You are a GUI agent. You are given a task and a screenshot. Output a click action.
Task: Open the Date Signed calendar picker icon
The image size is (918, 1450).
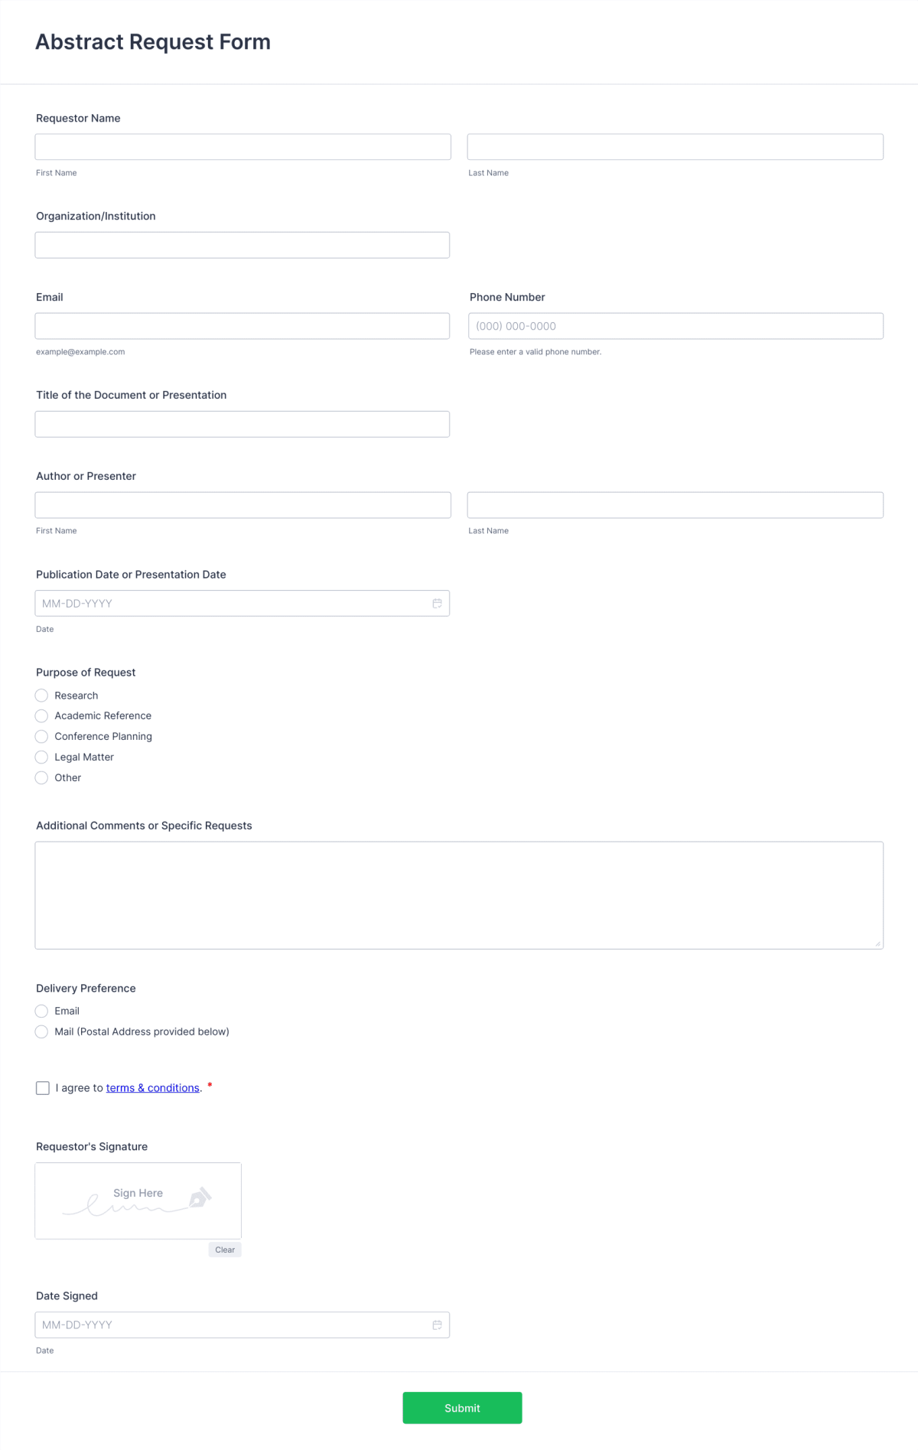(x=437, y=1325)
